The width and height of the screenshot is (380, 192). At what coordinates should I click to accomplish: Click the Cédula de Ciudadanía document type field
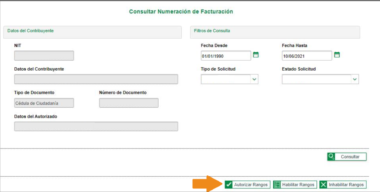click(x=44, y=103)
